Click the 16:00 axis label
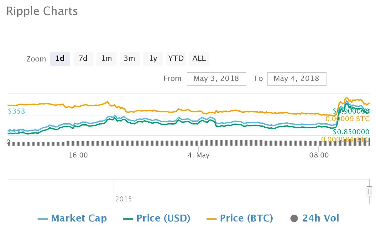Image resolution: width=376 pixels, height=251 pixels. [x=78, y=155]
